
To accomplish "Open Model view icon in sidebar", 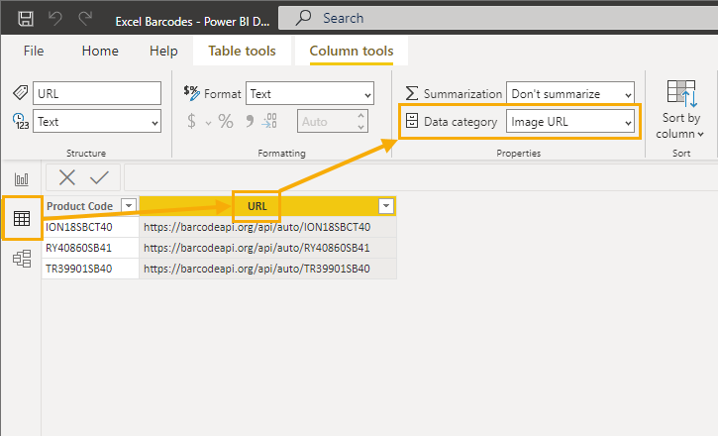I will [22, 259].
